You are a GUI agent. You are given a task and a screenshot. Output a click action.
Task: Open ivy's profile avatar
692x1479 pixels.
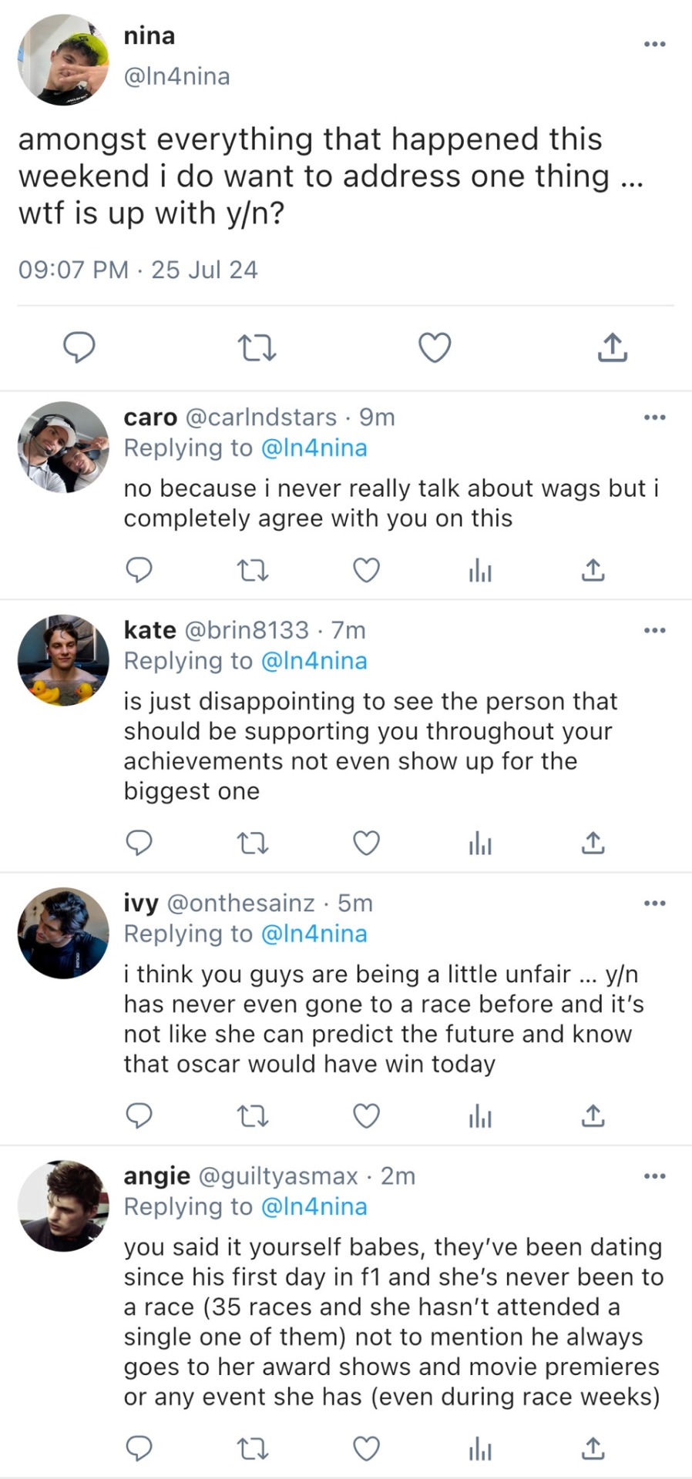(x=63, y=933)
